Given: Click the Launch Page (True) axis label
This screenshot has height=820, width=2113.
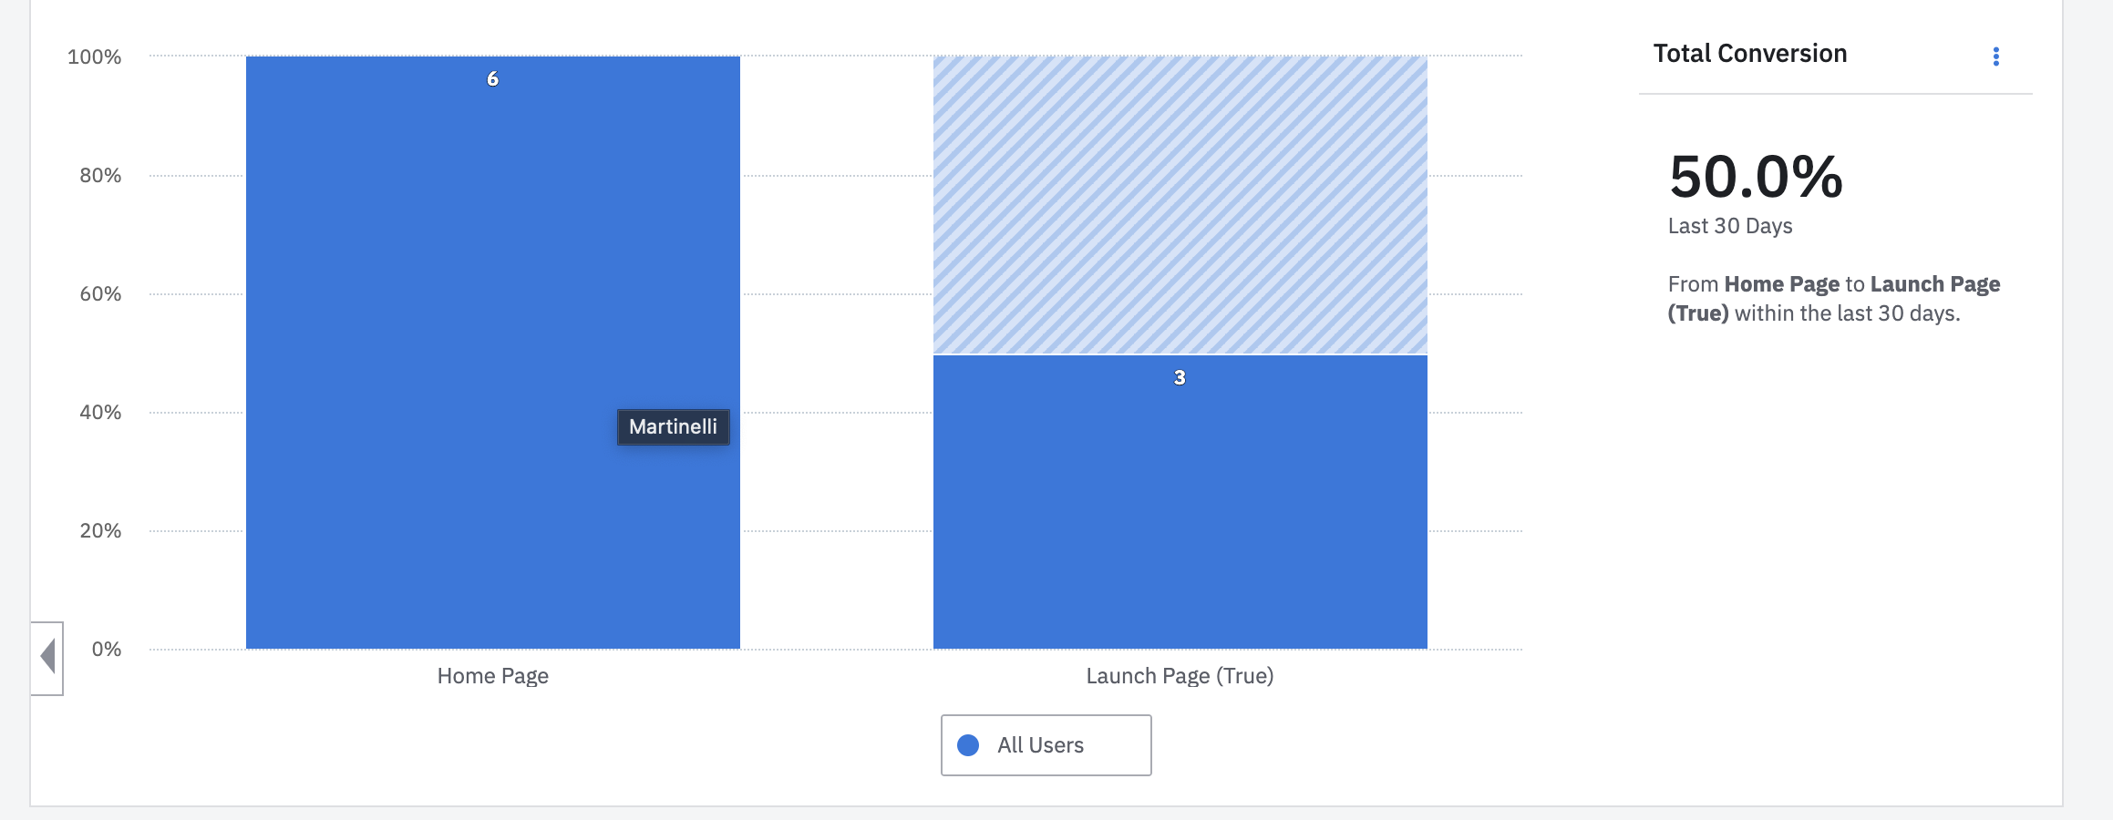Looking at the screenshot, I should (1180, 676).
